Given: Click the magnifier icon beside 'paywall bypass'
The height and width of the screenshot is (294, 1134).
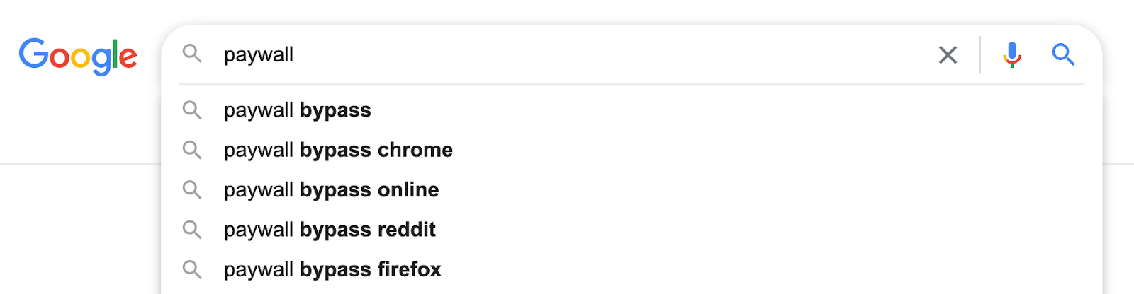Looking at the screenshot, I should pyautogui.click(x=192, y=110).
